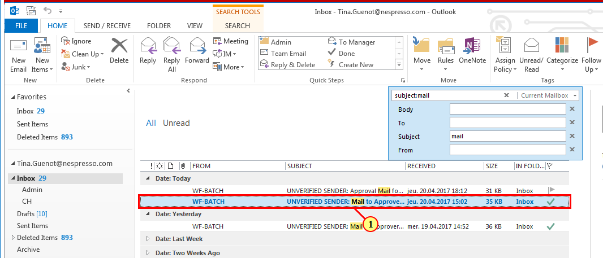The image size is (603, 258).
Task: Click Create New quick step
Action: [351, 65]
